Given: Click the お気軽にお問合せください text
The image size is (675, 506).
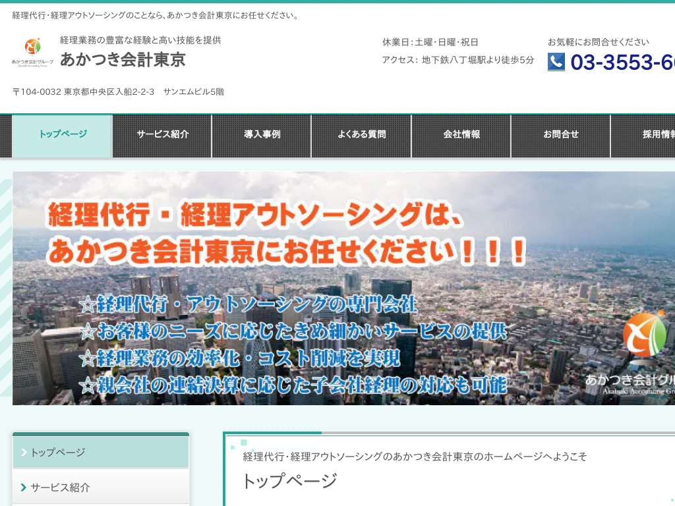Looking at the screenshot, I should [599, 42].
